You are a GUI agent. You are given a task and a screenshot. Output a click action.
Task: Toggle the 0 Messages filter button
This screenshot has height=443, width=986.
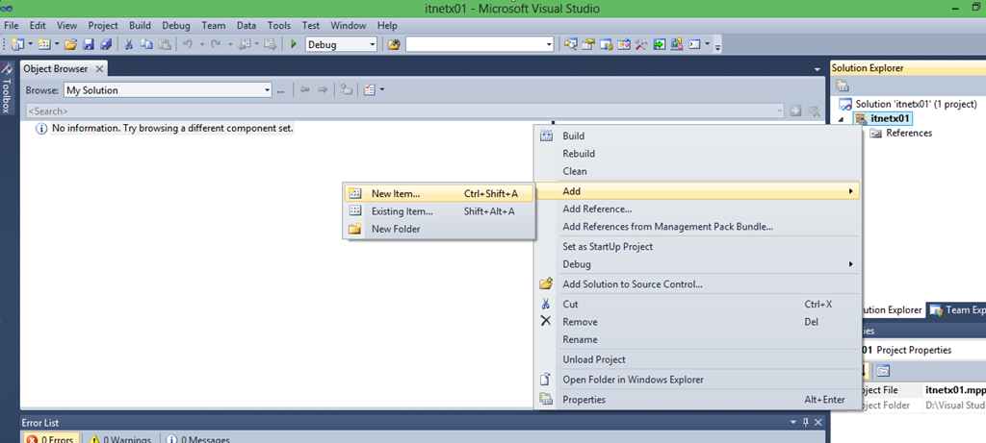coord(198,438)
